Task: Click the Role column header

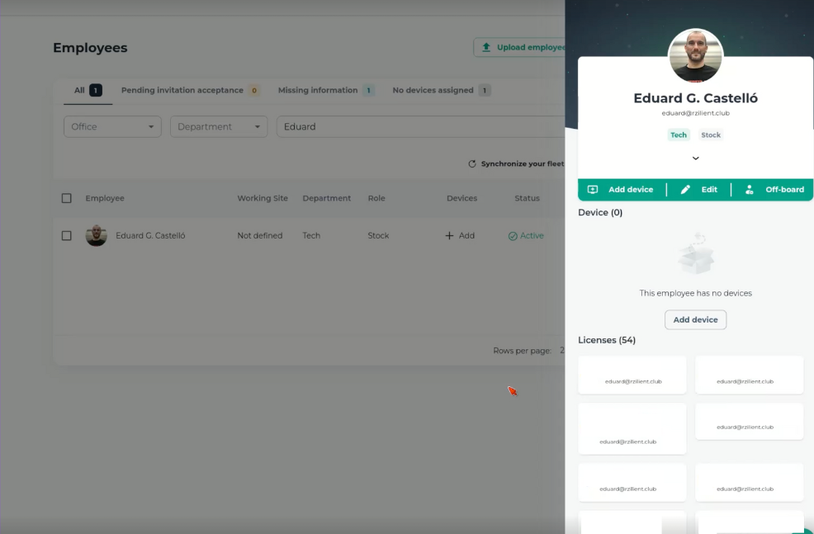Action: click(x=376, y=198)
